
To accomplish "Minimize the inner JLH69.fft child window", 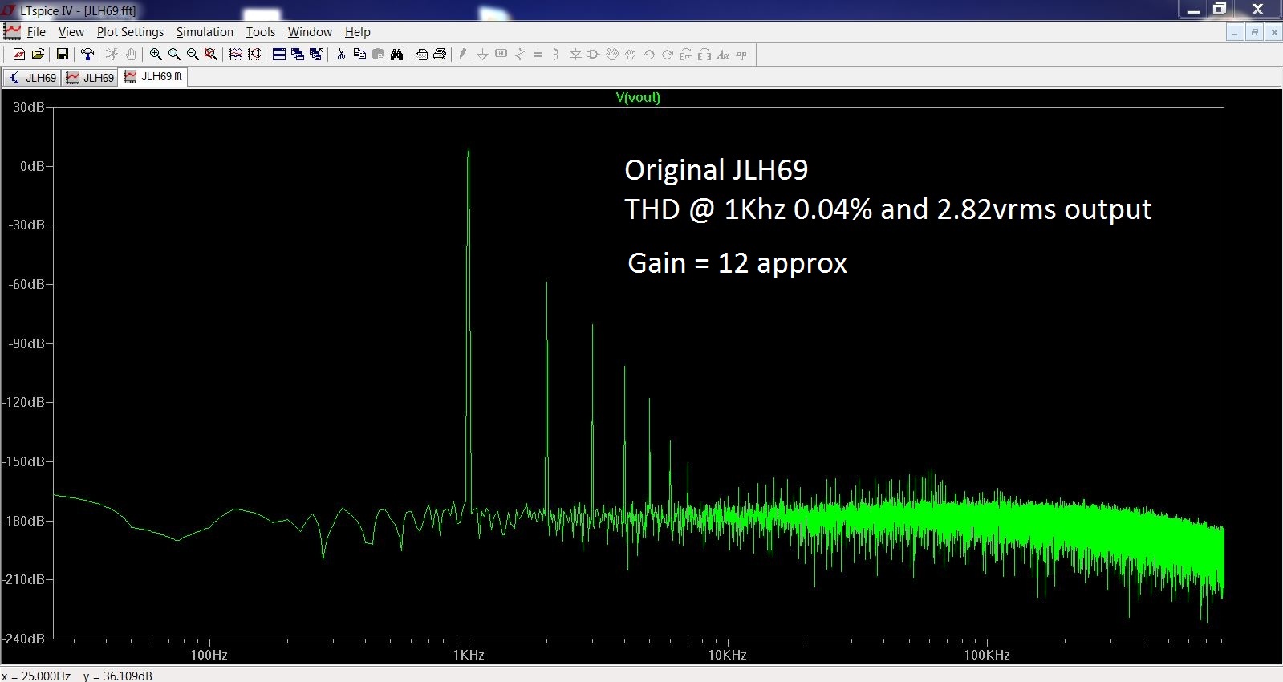I will 1235,32.
